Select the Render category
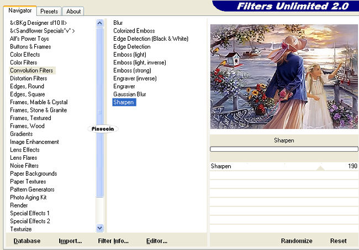The image size is (359, 250). pos(19,205)
